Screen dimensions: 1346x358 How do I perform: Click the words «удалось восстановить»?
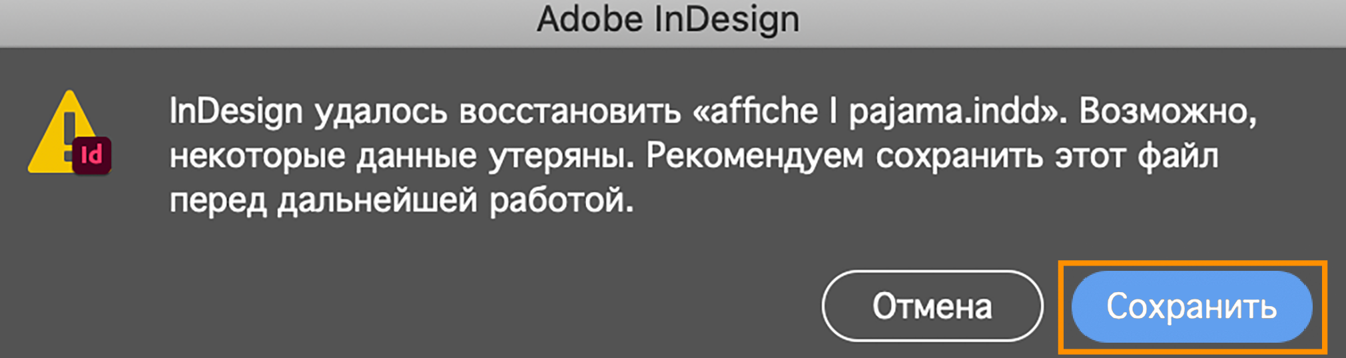click(x=498, y=111)
